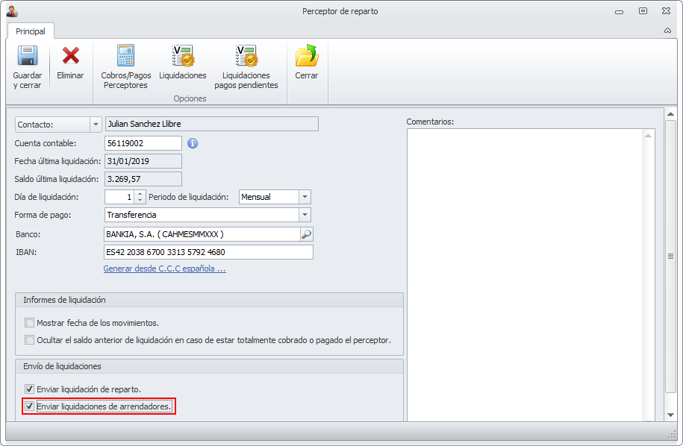
Task: Open Cobros/Pagos Perceptores calculator icon
Action: pyautogui.click(x=126, y=55)
